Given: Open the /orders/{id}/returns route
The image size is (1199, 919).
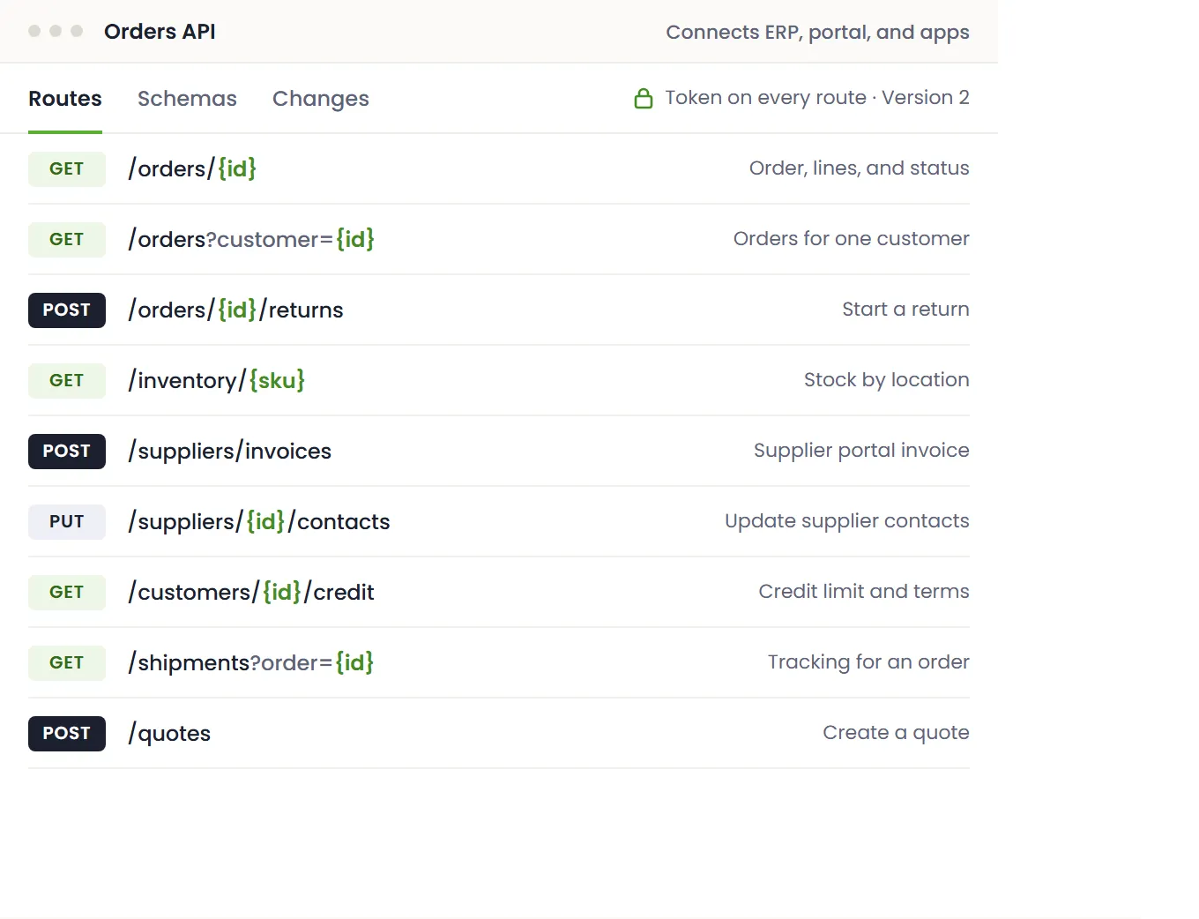Looking at the screenshot, I should 235,310.
